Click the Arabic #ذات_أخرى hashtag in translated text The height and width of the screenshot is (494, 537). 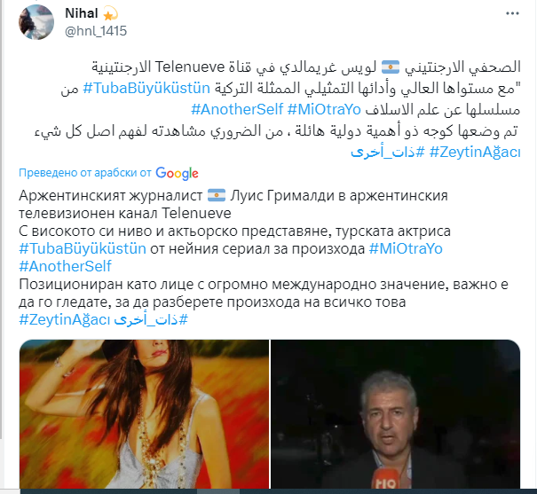151,320
